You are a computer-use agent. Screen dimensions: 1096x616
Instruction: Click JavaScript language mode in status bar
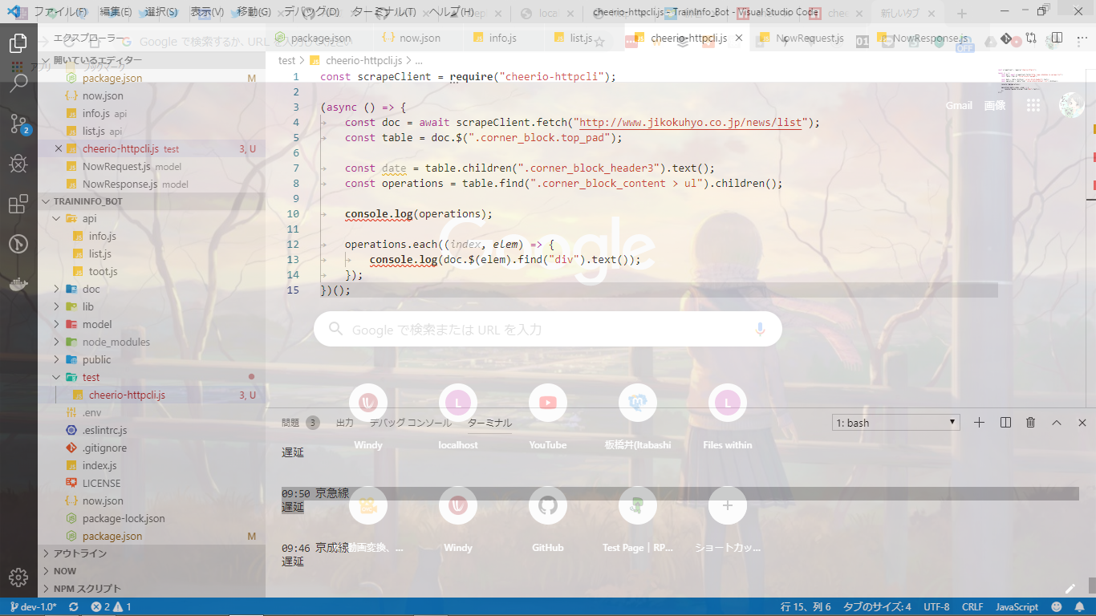click(1017, 607)
